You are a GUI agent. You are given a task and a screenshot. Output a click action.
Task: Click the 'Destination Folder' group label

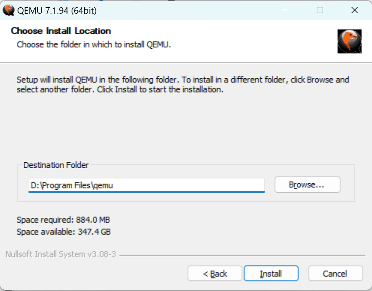click(56, 165)
